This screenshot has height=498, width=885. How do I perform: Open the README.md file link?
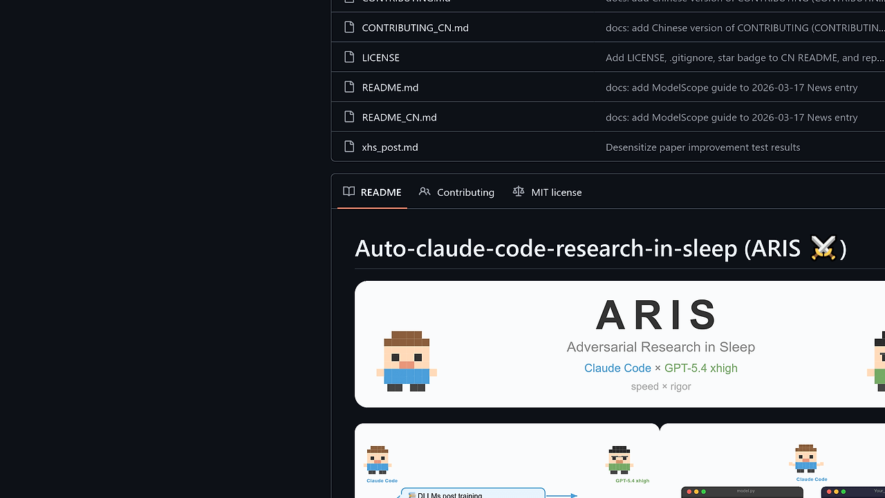(390, 87)
